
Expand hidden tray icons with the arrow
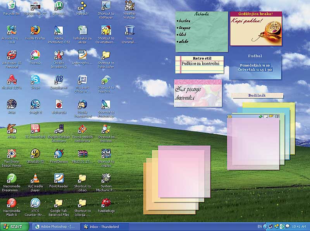265,226
